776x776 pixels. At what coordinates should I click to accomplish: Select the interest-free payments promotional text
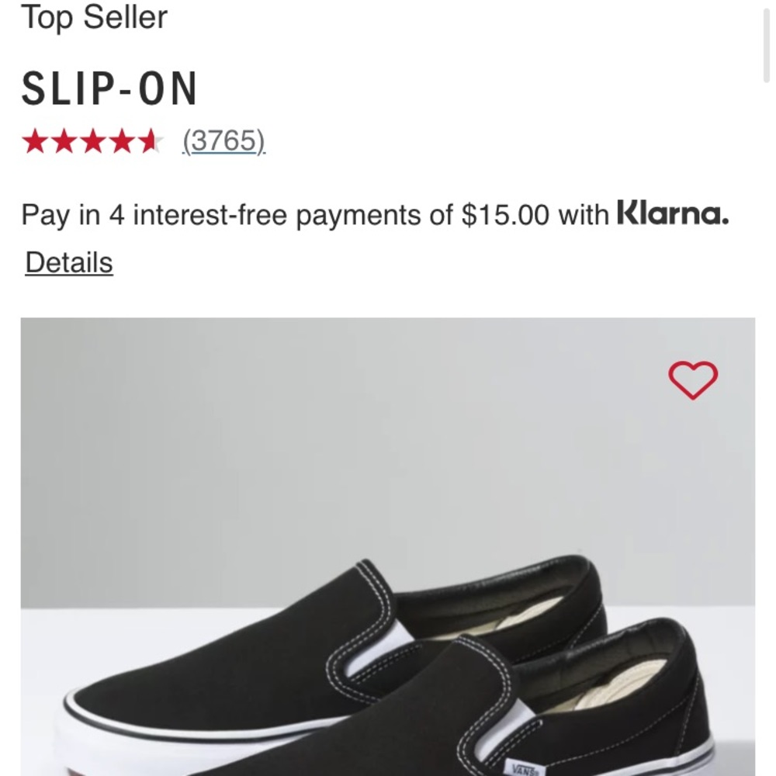(x=310, y=214)
